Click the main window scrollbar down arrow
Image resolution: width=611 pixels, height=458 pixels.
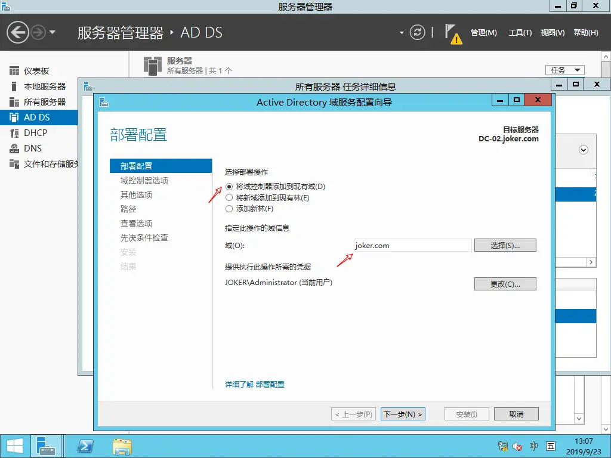606,429
